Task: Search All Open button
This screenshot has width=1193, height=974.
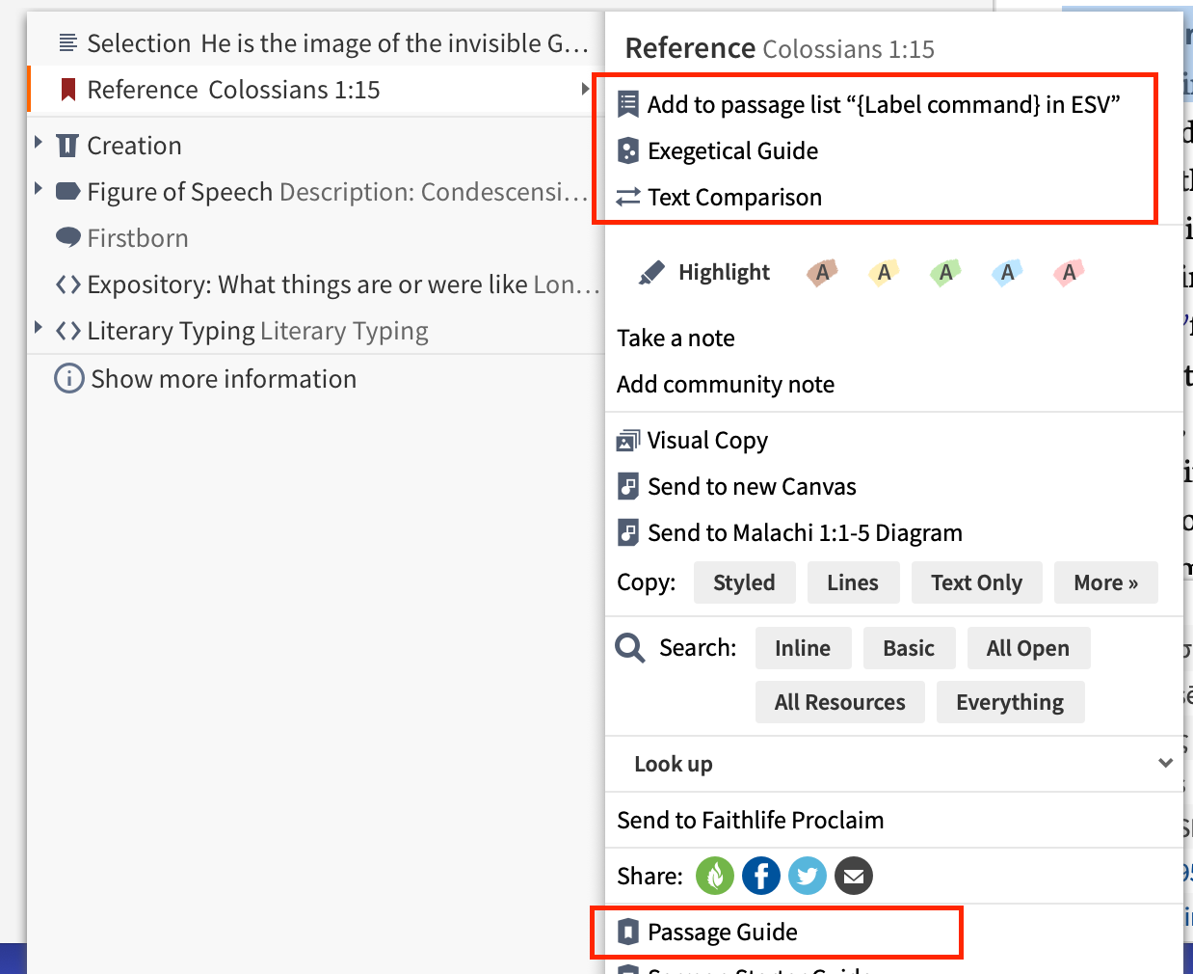Action: (1028, 648)
